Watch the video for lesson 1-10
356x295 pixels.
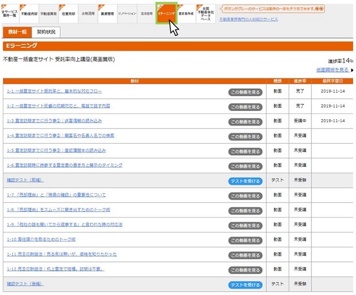245,240
